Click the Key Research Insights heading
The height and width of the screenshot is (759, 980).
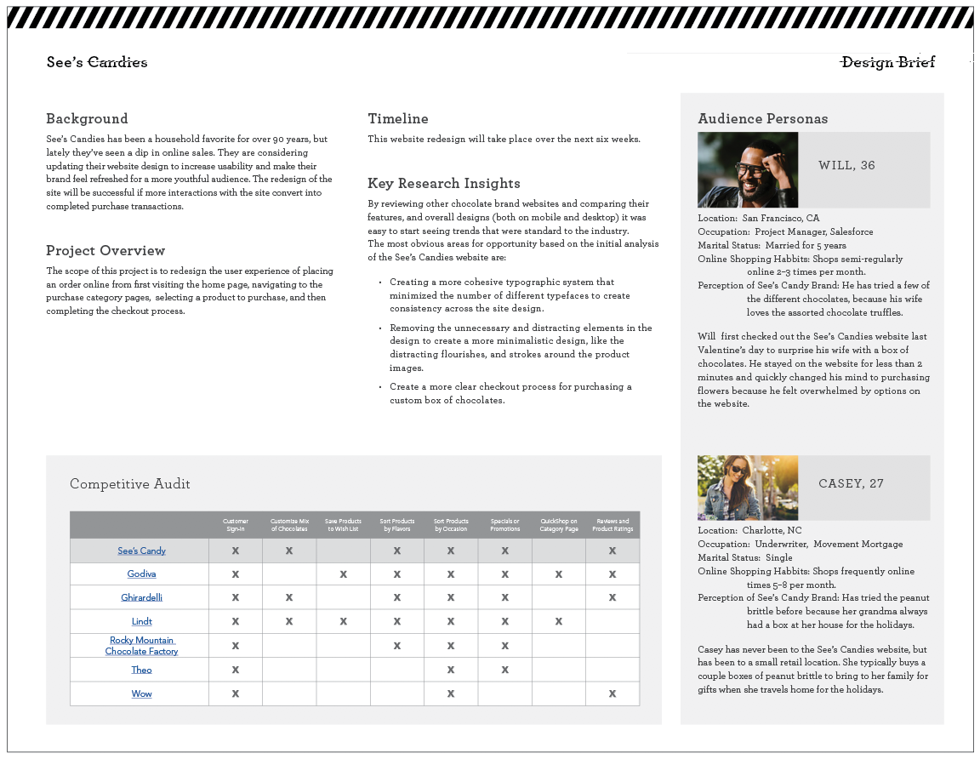click(444, 183)
